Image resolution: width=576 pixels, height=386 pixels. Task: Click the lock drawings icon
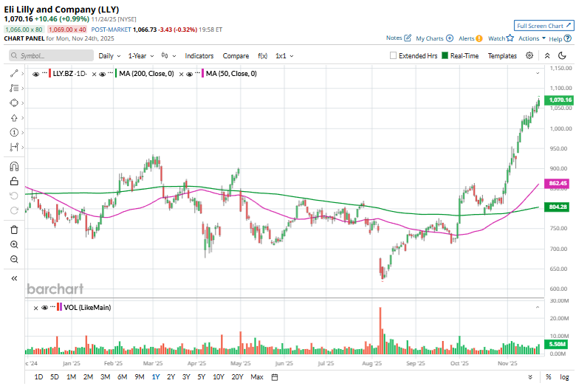[14, 180]
